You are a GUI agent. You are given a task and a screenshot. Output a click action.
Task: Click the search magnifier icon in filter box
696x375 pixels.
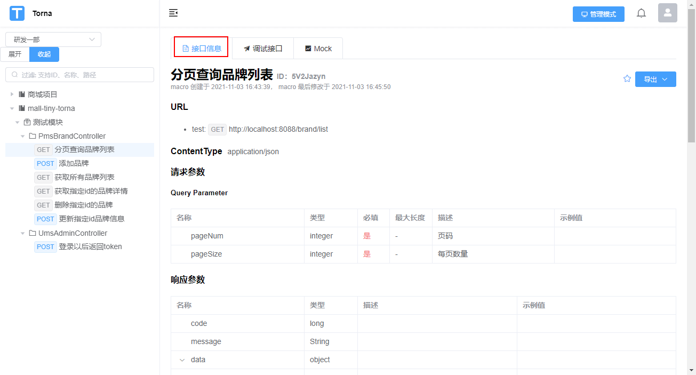click(14, 75)
